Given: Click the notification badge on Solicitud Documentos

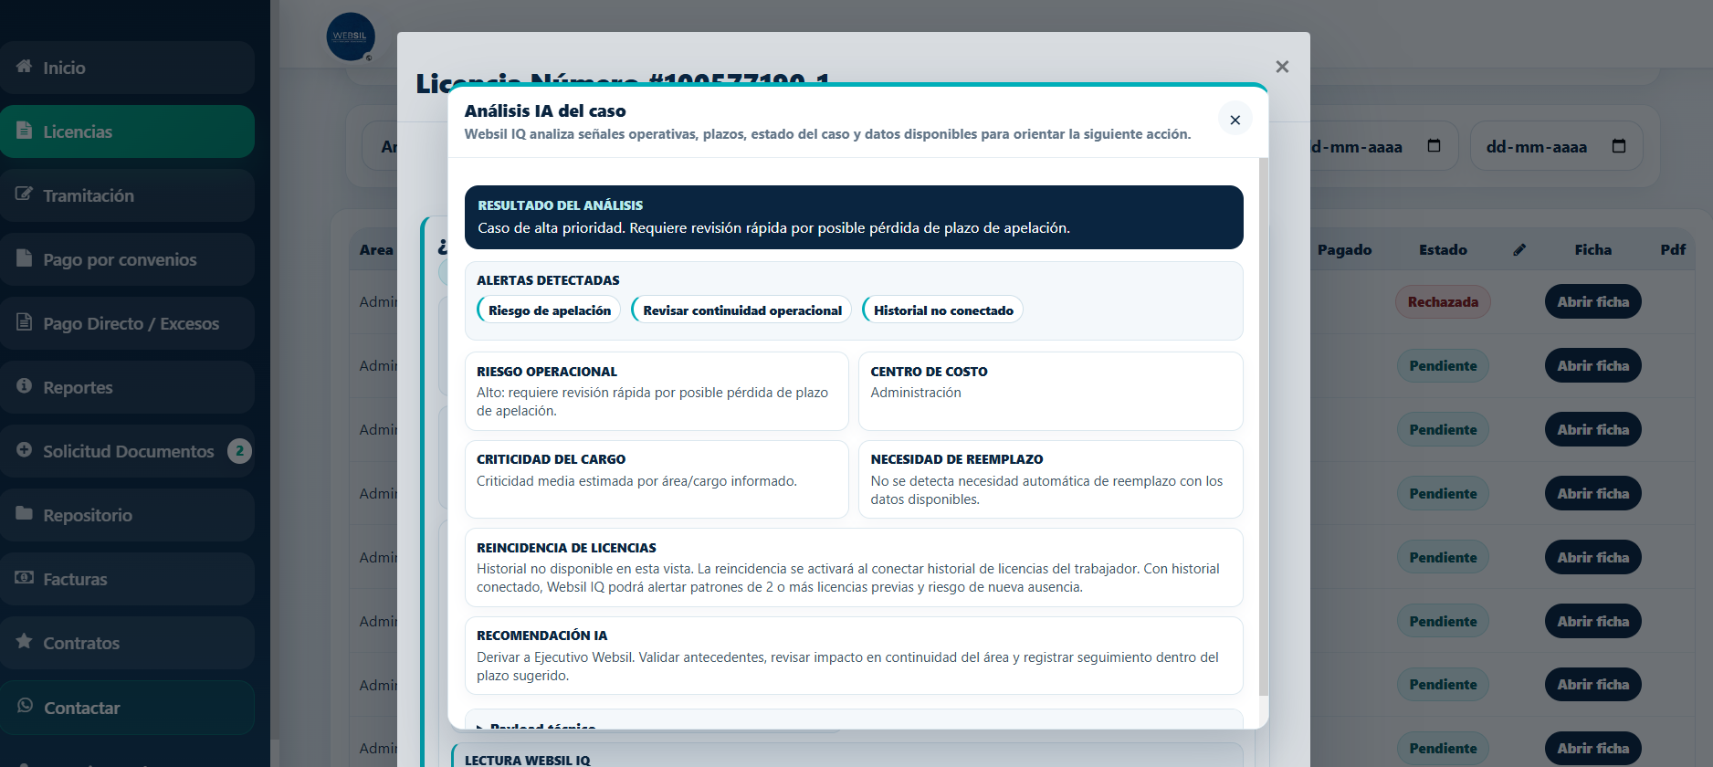Looking at the screenshot, I should [239, 451].
